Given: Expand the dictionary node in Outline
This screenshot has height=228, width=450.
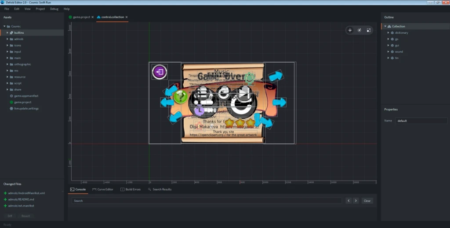Looking at the screenshot, I should tap(388, 32).
